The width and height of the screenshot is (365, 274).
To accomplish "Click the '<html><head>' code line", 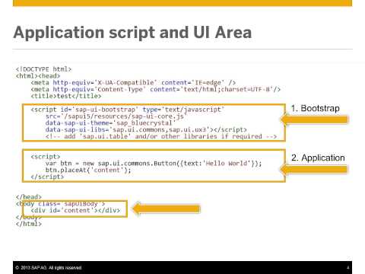I will (38, 76).
